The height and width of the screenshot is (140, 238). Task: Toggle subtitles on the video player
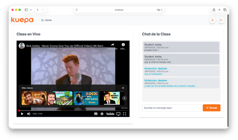[96, 114]
